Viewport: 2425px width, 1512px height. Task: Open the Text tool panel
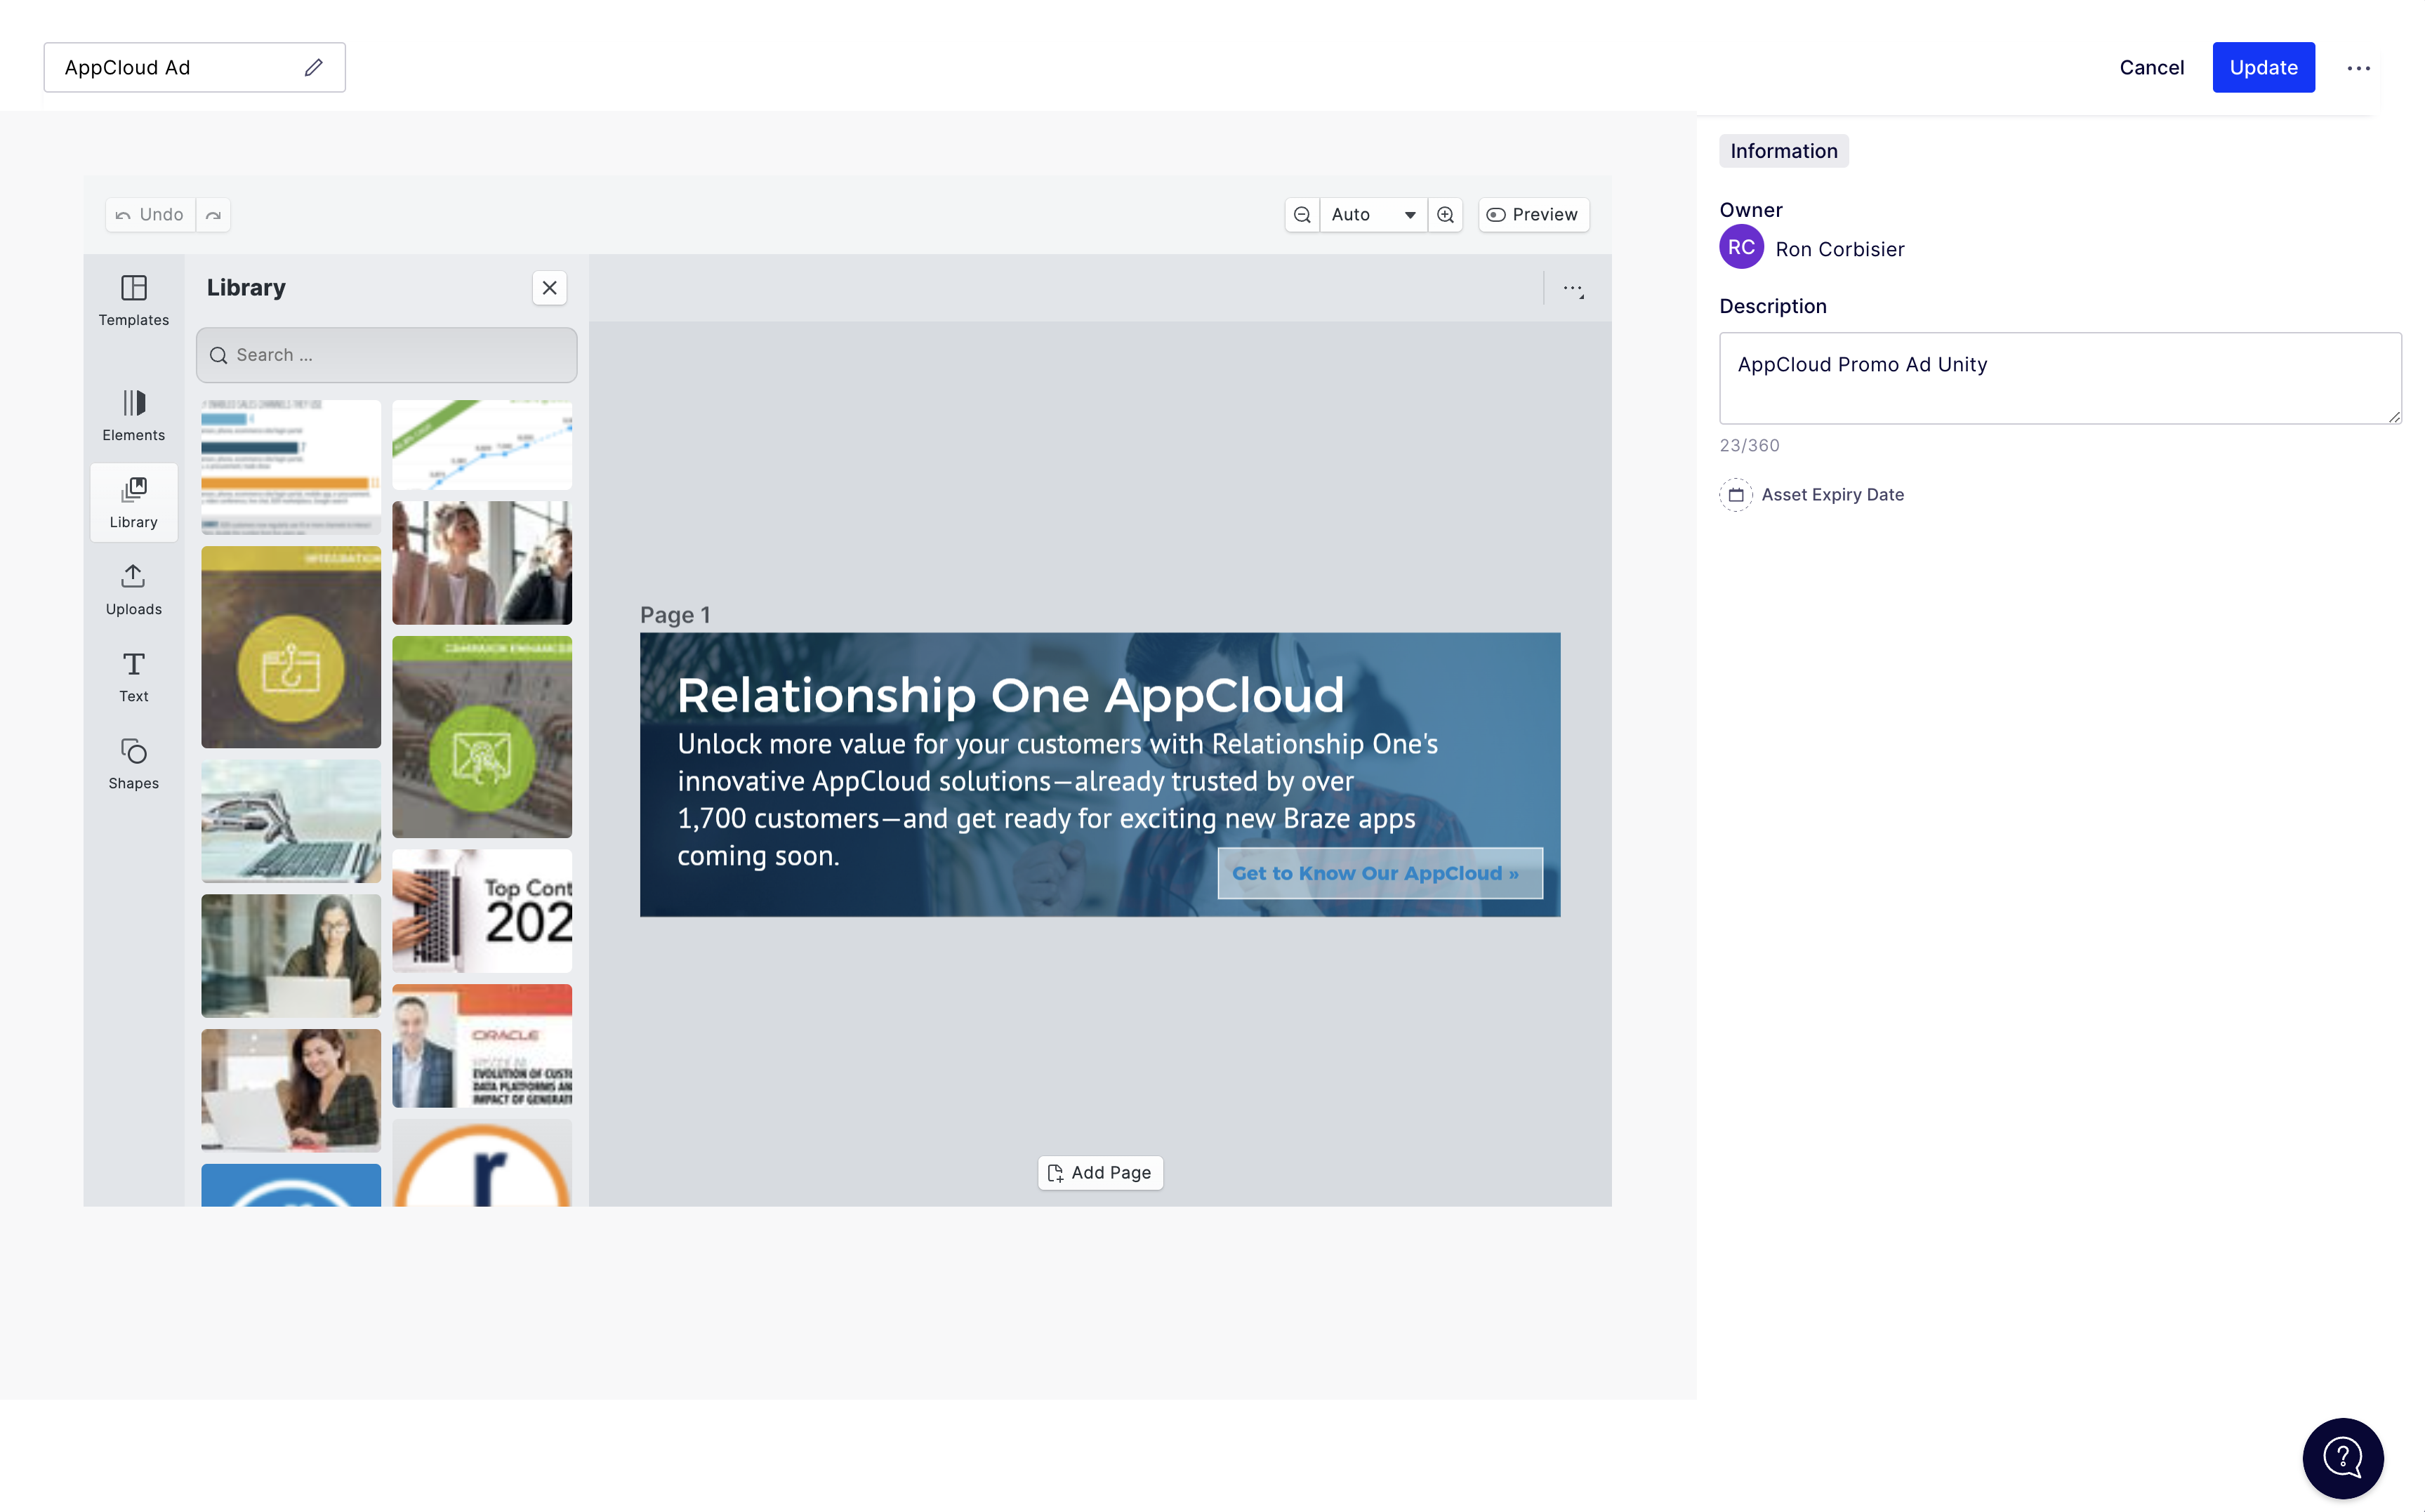point(133,676)
